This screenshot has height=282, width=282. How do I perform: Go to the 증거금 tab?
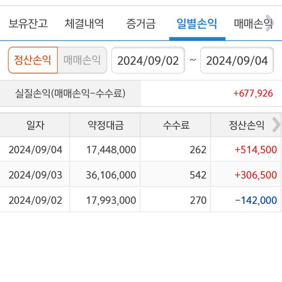click(141, 23)
